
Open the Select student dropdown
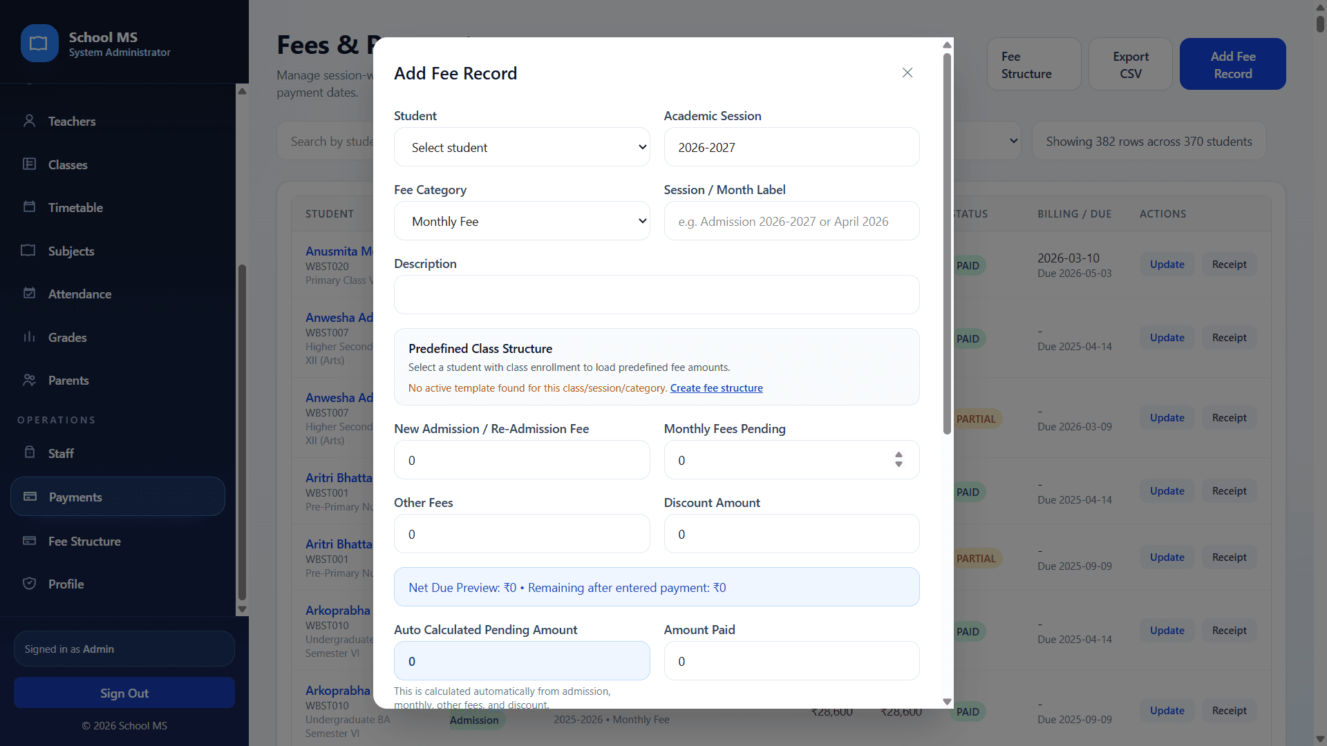[522, 147]
